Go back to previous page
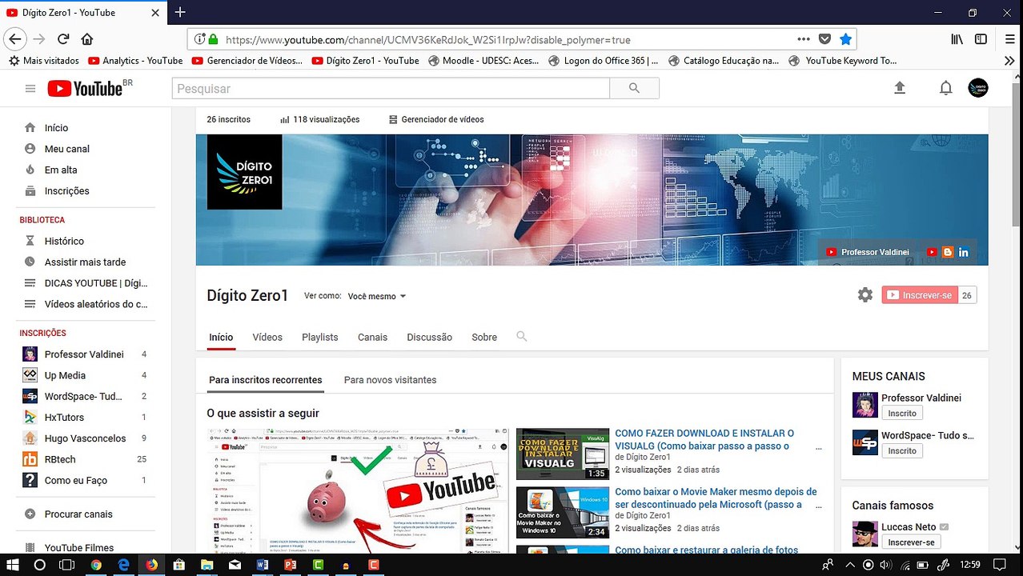 click(14, 39)
